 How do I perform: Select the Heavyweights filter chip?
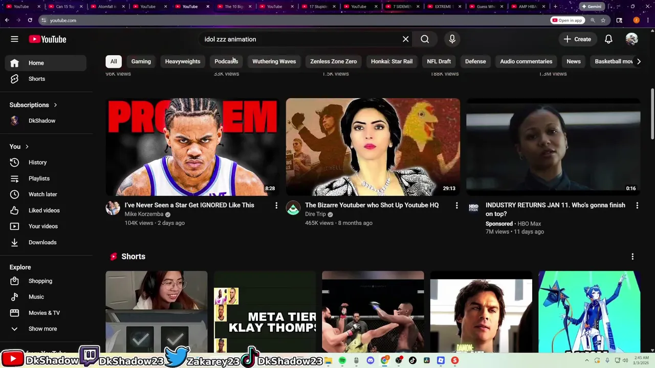click(x=183, y=61)
